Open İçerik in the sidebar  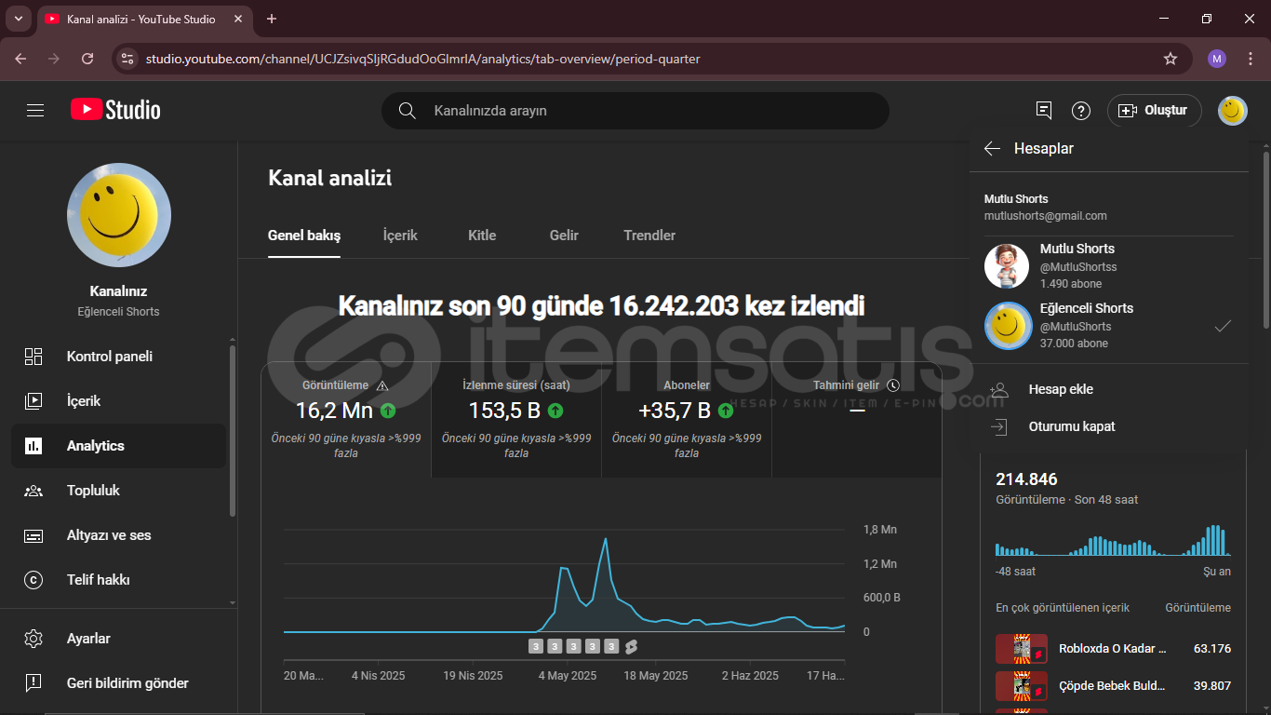[119, 401]
